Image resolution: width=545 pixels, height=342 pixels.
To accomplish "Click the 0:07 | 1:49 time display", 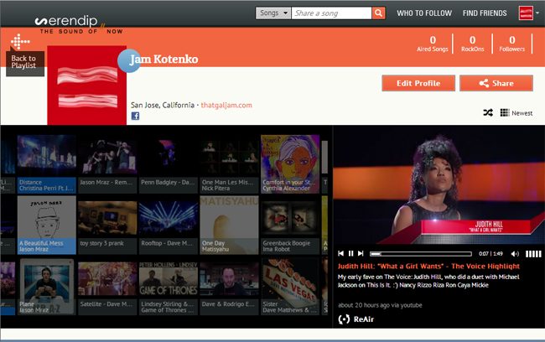I will [490, 254].
